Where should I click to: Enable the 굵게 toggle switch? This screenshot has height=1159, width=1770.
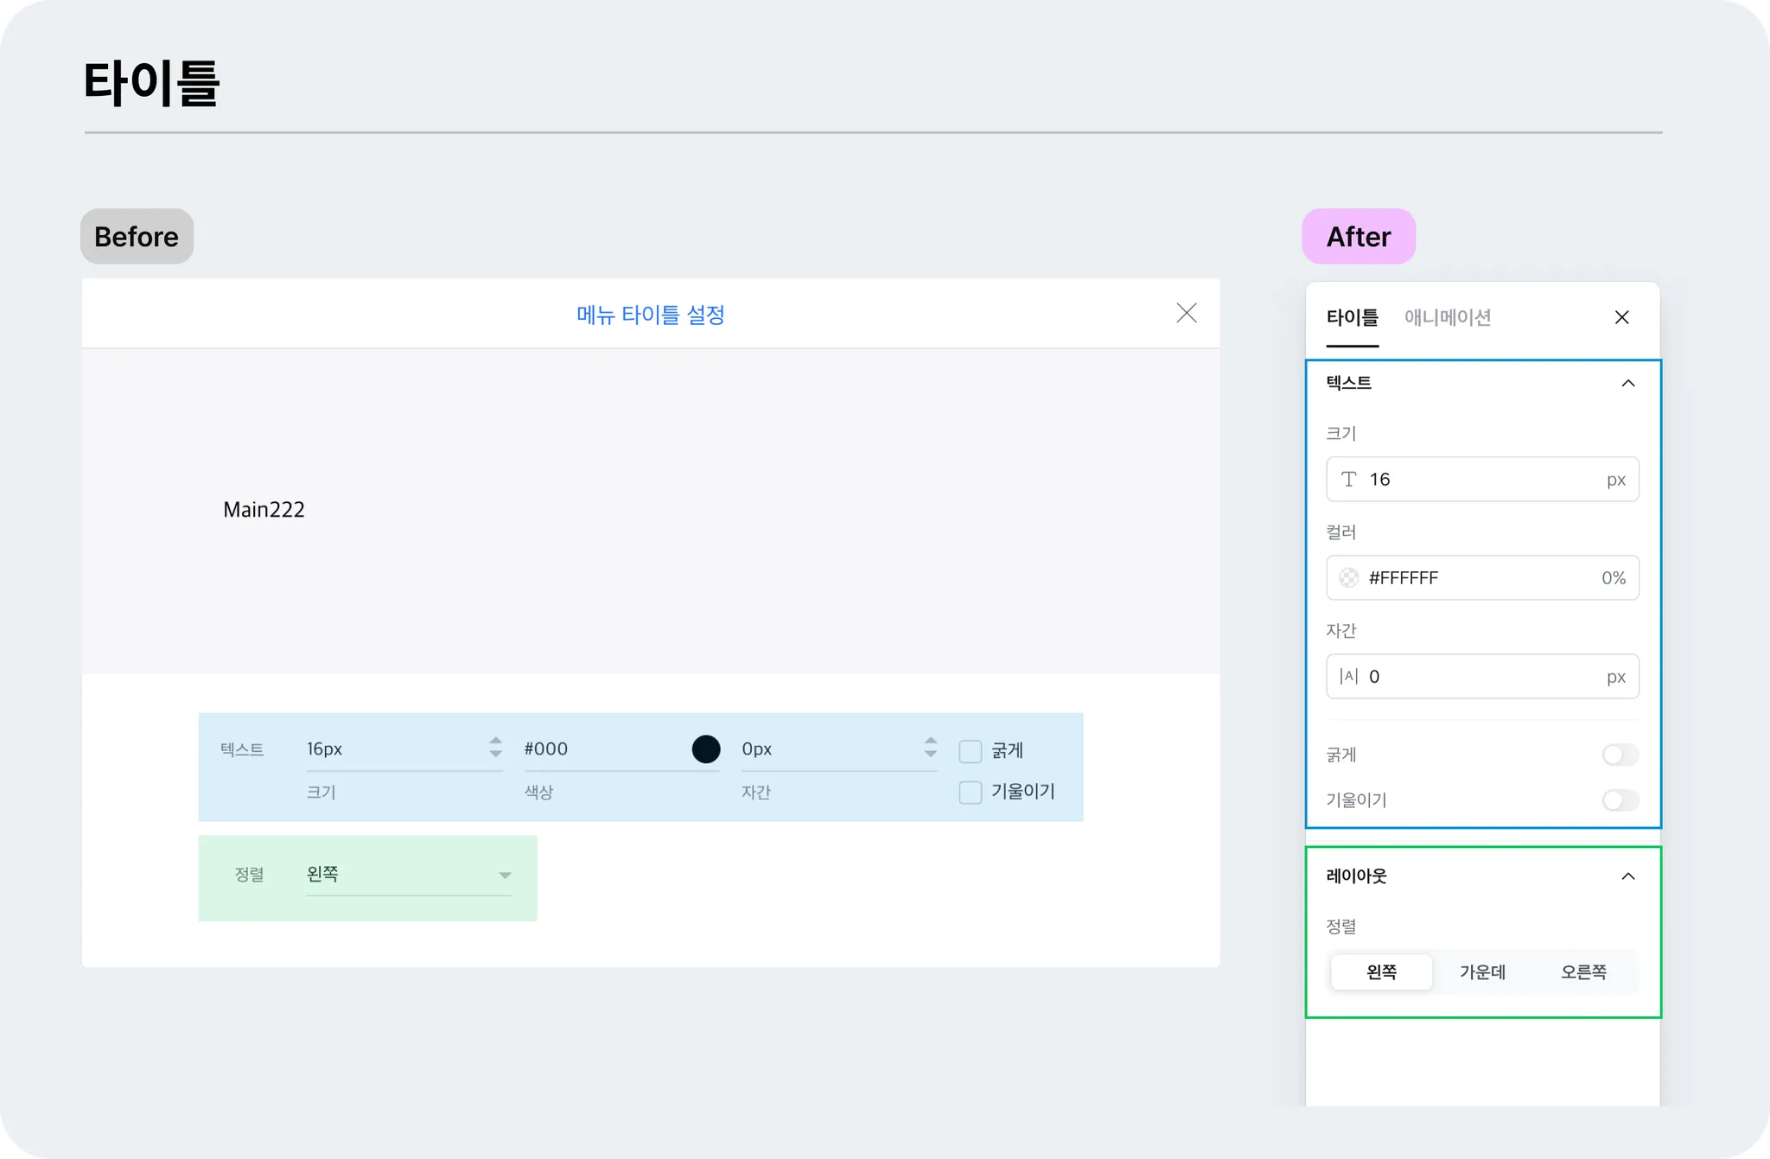[x=1620, y=755]
